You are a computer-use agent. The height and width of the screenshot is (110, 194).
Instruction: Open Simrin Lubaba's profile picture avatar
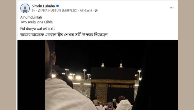coord(25,8)
